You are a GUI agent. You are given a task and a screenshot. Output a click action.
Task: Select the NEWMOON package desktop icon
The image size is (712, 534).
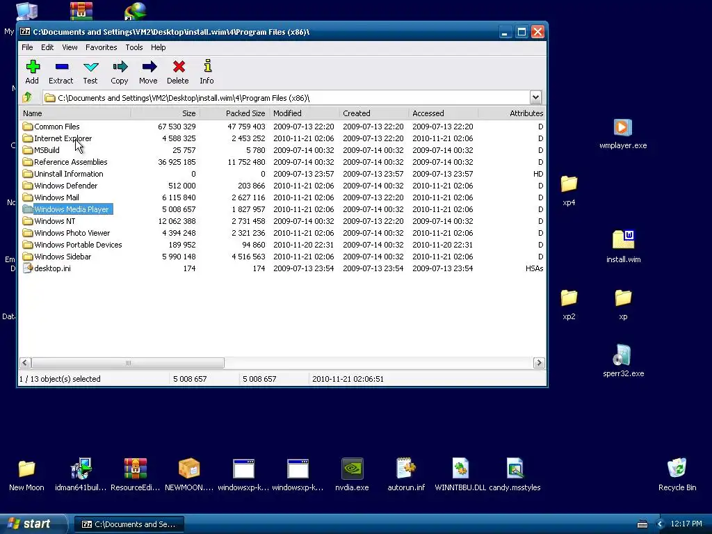(x=189, y=474)
